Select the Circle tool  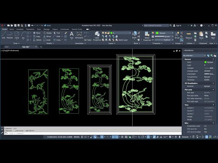coord(17,35)
